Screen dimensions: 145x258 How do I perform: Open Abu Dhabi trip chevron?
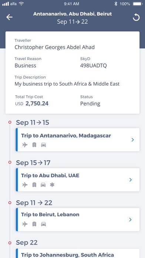click(x=131, y=180)
